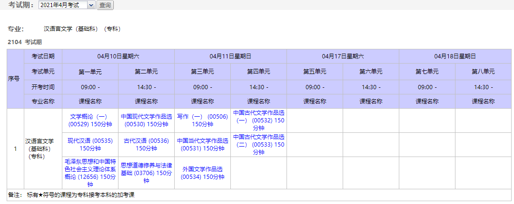
Task: Open 中国现代文学作品选 (00530) course link
Action: (x=146, y=120)
